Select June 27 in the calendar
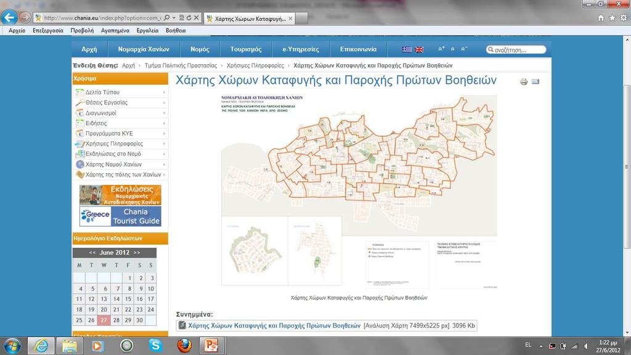The width and height of the screenshot is (631, 355). pos(104,320)
